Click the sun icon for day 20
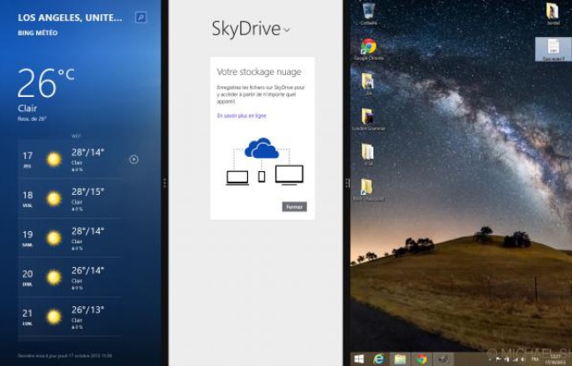 click(x=54, y=278)
